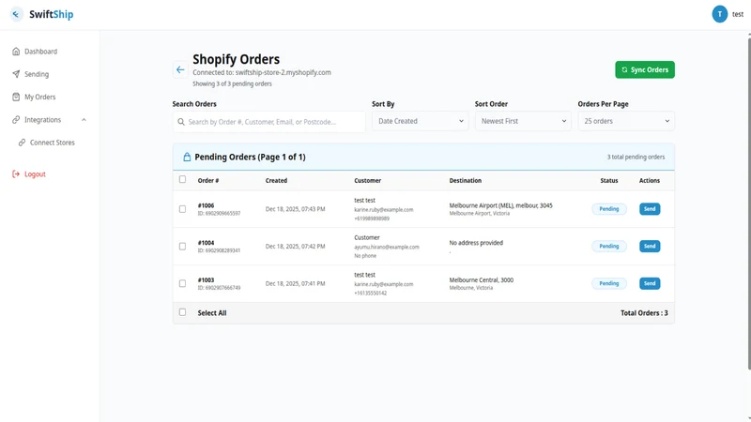The height and width of the screenshot is (422, 751).
Task: Click order number #1003
Action: point(206,280)
